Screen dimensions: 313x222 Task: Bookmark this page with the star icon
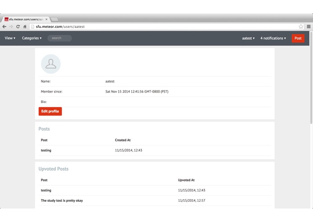pos(301,27)
